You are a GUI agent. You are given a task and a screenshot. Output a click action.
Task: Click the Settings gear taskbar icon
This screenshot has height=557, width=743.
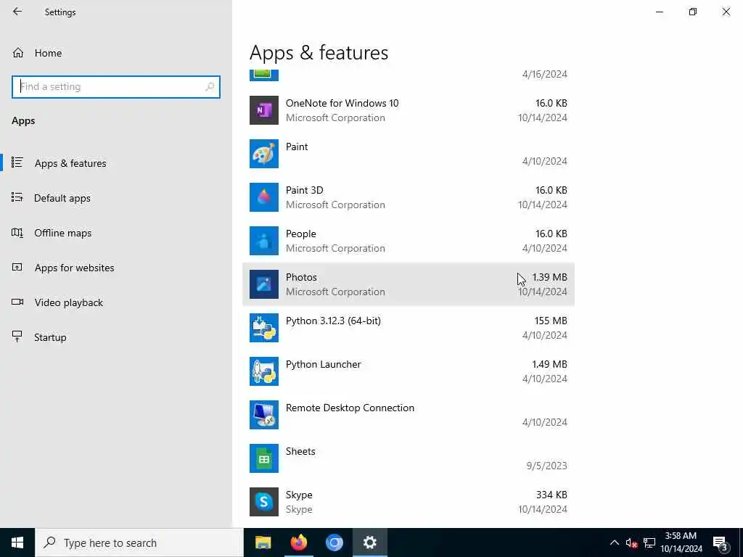[x=369, y=542]
